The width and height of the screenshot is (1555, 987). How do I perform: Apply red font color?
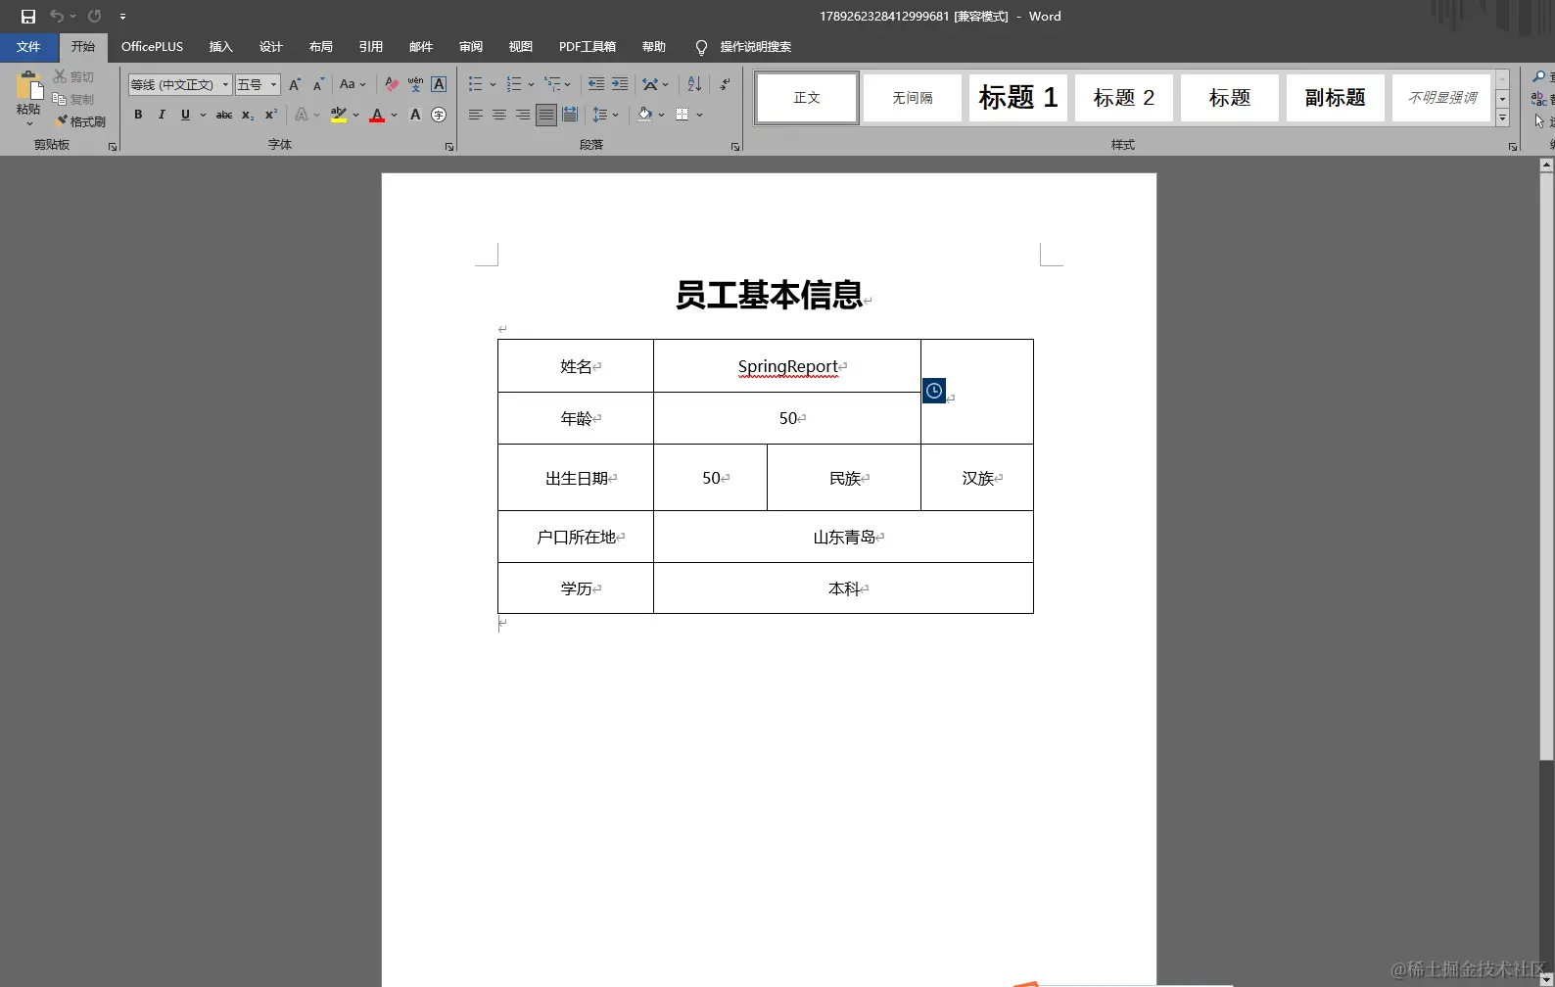[x=377, y=115]
